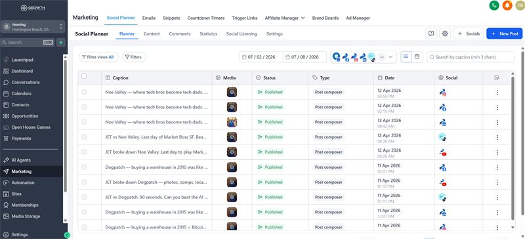This screenshot has width=525, height=239.
Task: Toggle the select-all checkbox in table header
Action: (84, 76)
